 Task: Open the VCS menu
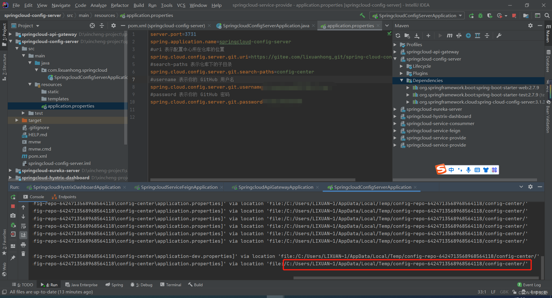coord(181,5)
